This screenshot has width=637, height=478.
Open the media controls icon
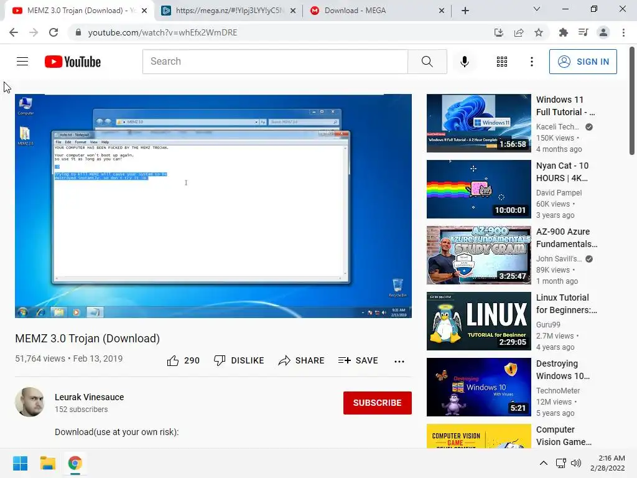583,32
